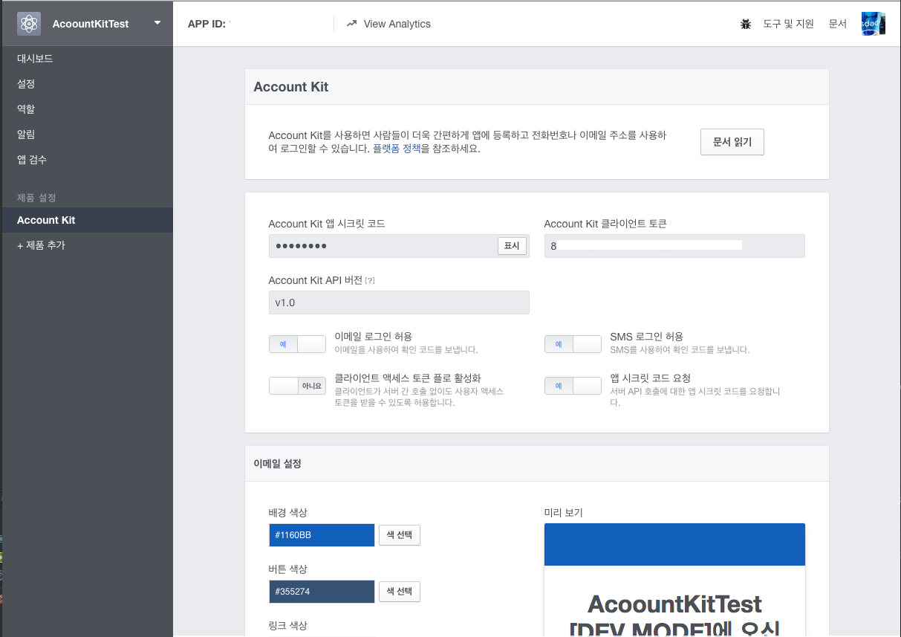Click the 문서 읽기 button
Screen dimensions: 901x637
point(732,142)
